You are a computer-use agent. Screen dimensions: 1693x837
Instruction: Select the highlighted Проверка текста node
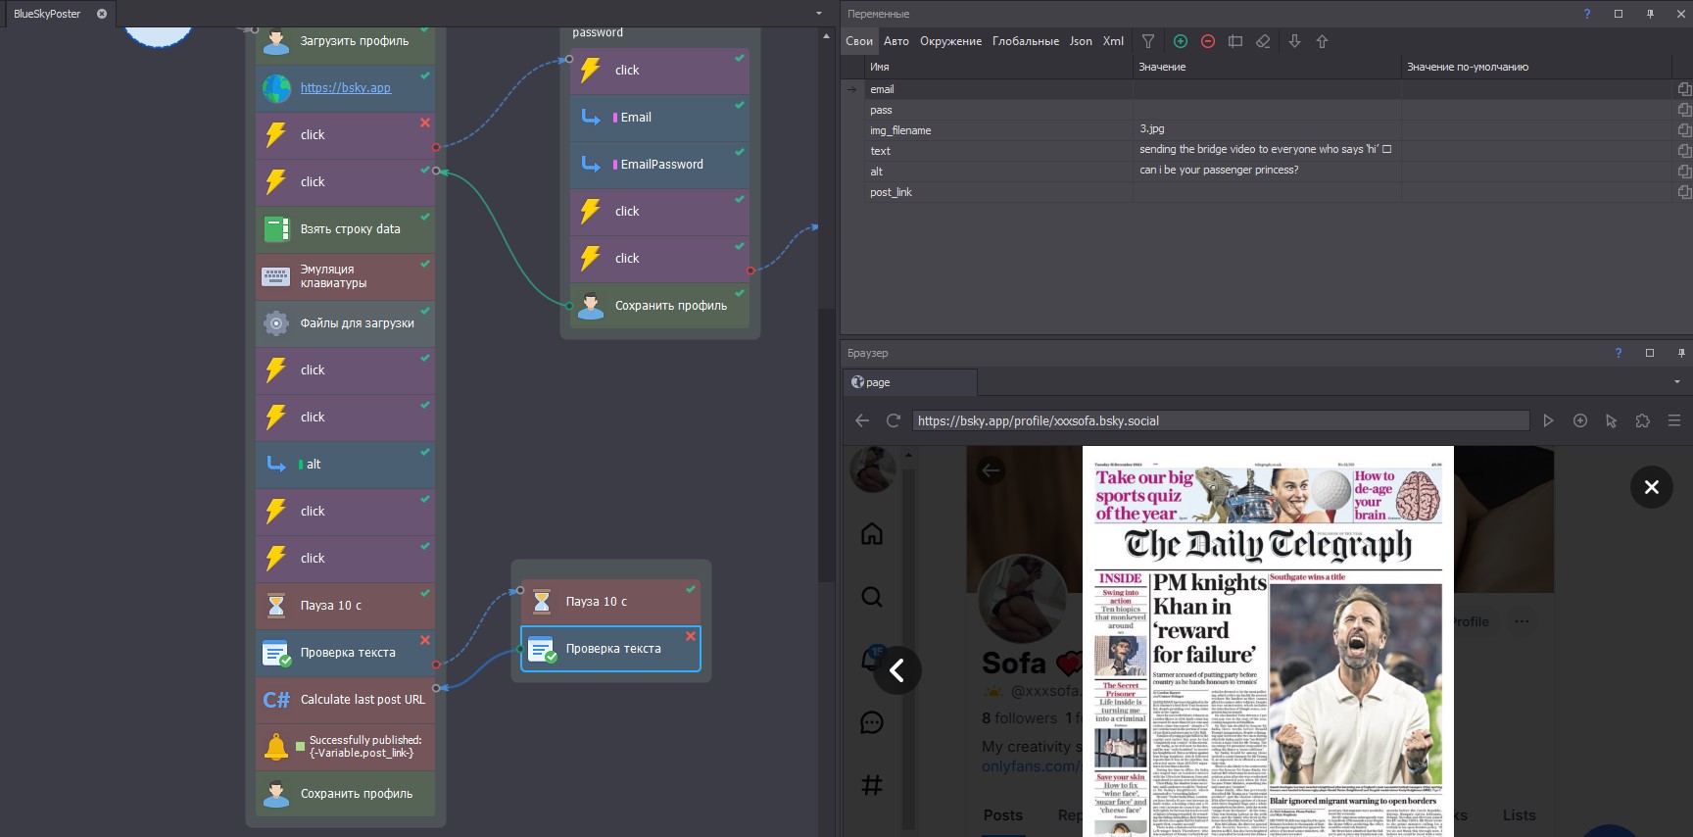pyautogui.click(x=610, y=649)
